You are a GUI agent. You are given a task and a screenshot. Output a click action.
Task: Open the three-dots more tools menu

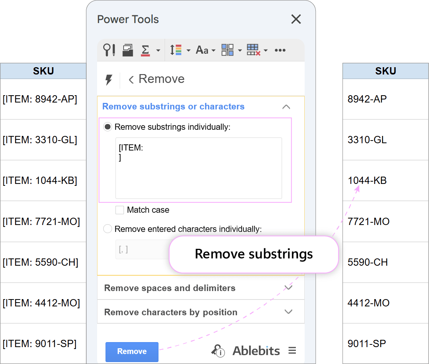point(280,50)
